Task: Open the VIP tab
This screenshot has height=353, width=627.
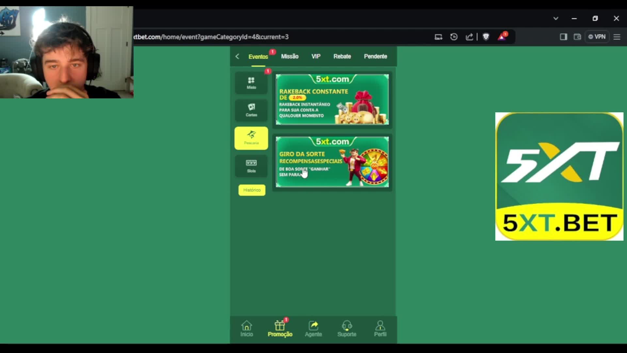Action: click(316, 56)
